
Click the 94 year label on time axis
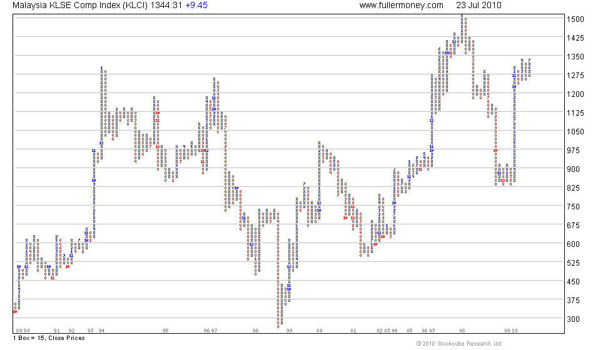tap(101, 331)
